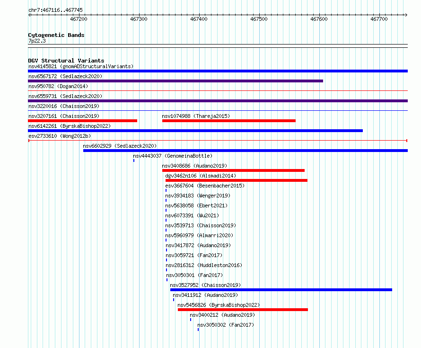Click the nsv3050301 (Fan2017) label

(x=194, y=275)
